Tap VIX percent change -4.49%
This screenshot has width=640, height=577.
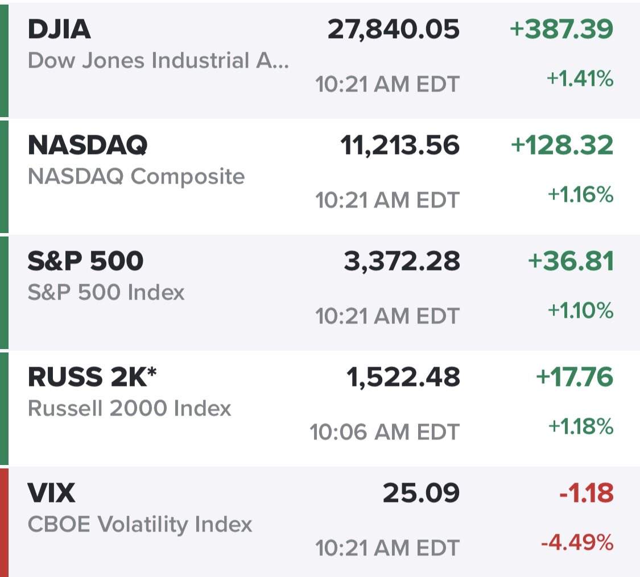(577, 543)
